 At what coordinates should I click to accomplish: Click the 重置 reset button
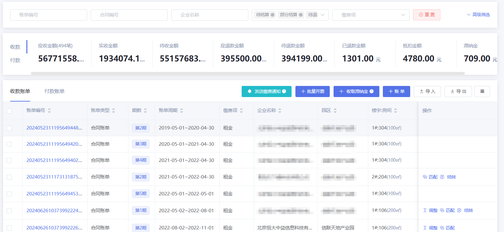click(426, 15)
